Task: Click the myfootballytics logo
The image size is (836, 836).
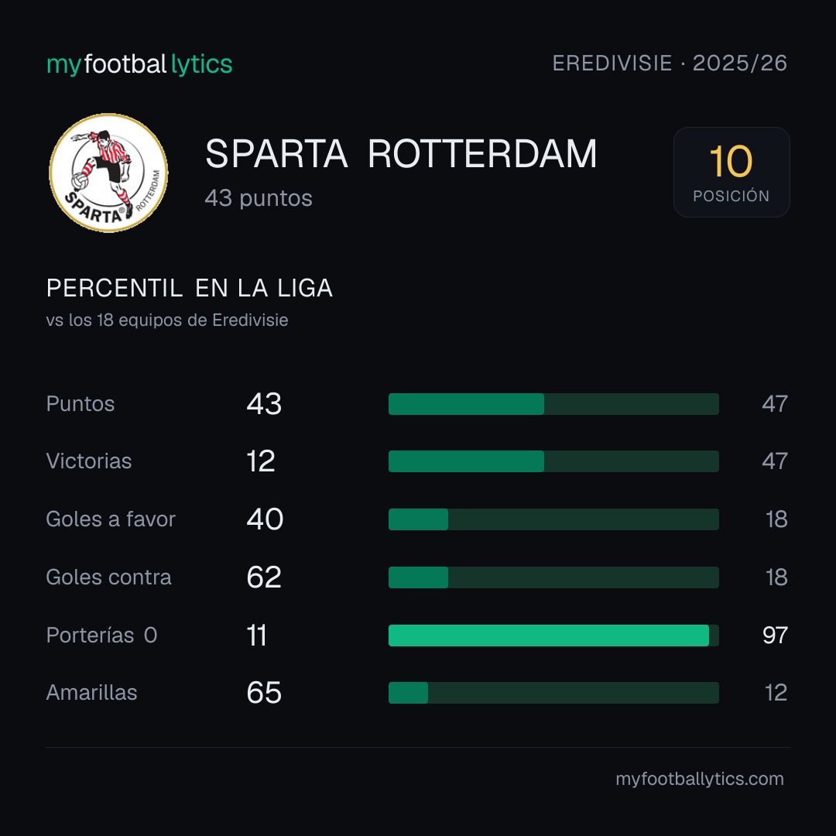Action: [x=139, y=64]
